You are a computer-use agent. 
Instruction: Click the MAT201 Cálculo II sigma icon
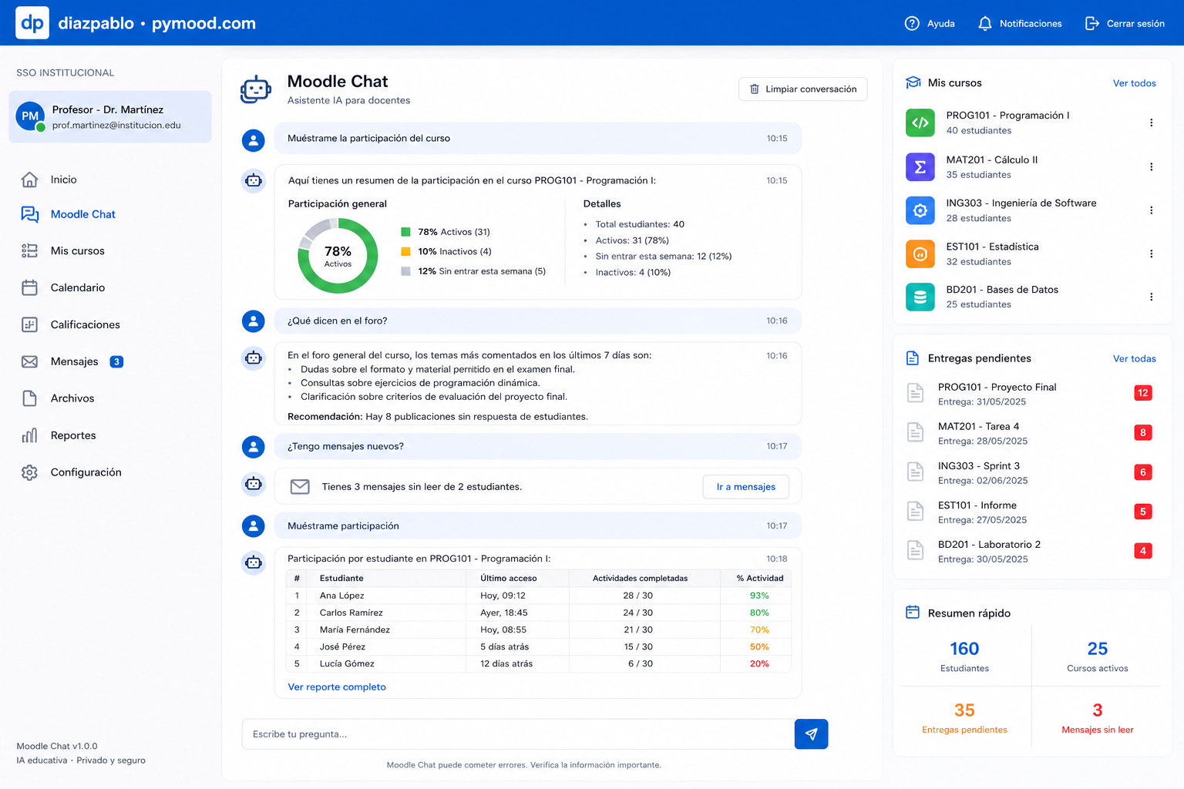point(920,166)
